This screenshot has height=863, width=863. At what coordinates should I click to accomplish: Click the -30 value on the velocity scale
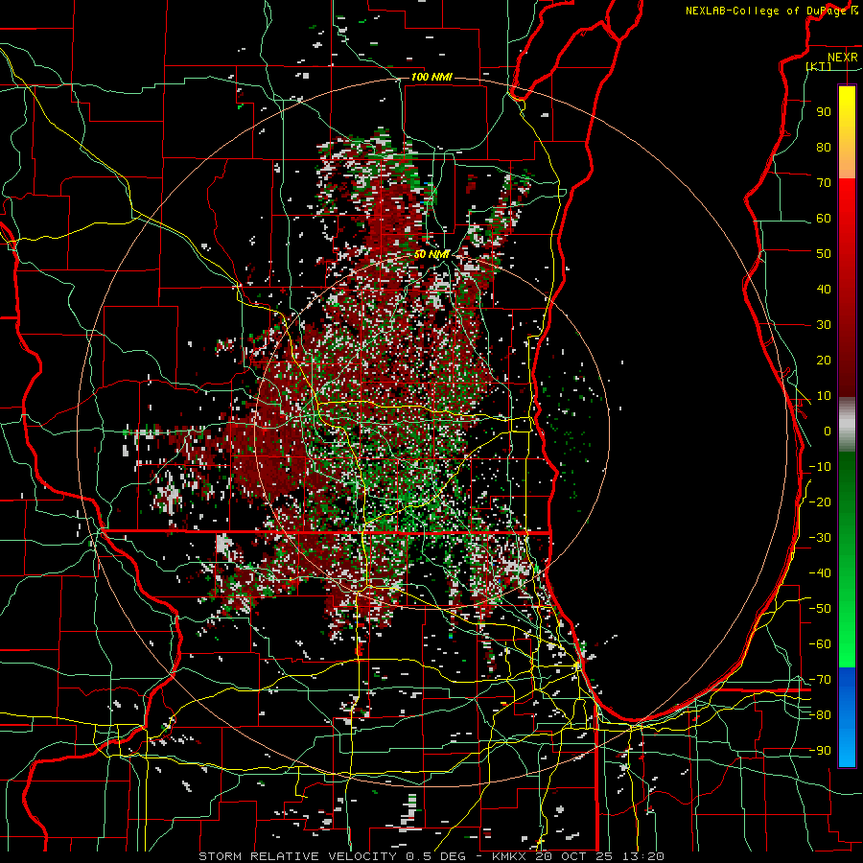coord(820,538)
